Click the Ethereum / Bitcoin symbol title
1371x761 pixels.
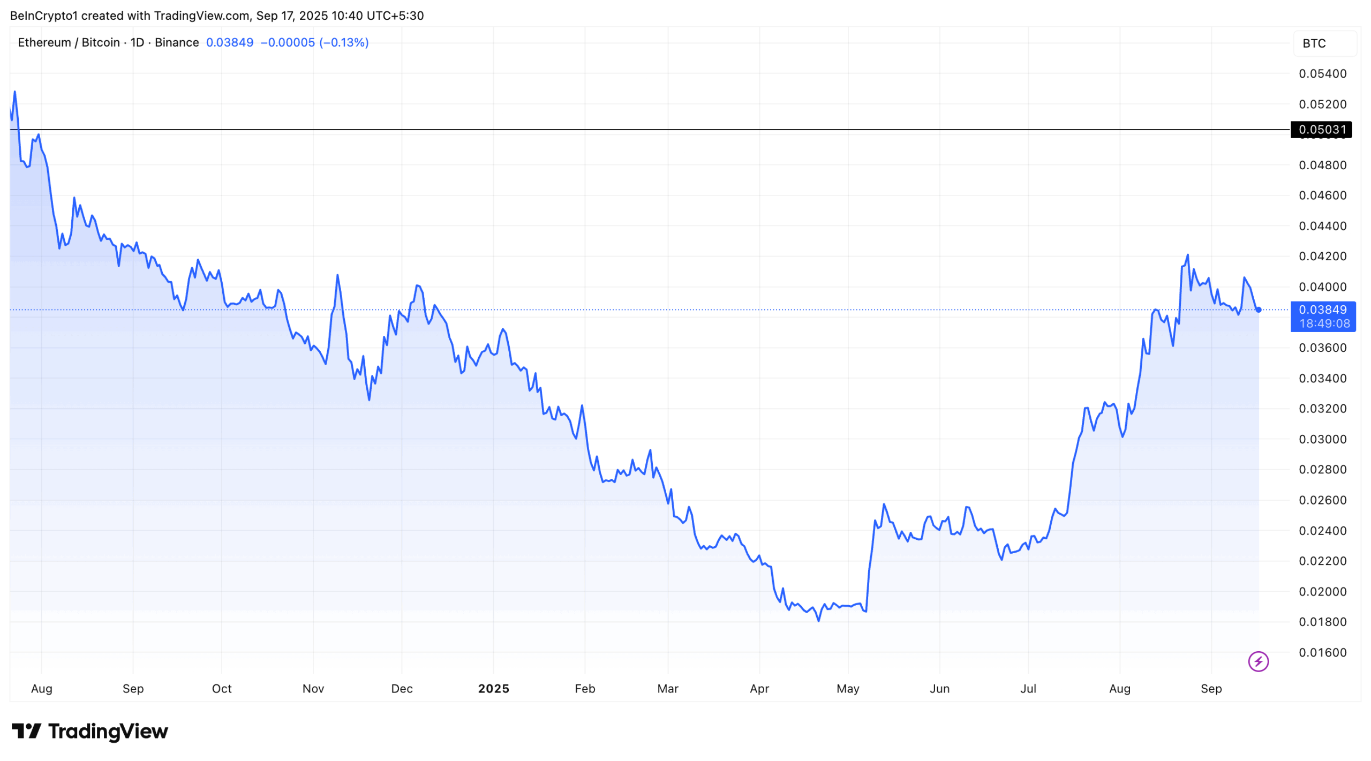click(69, 42)
